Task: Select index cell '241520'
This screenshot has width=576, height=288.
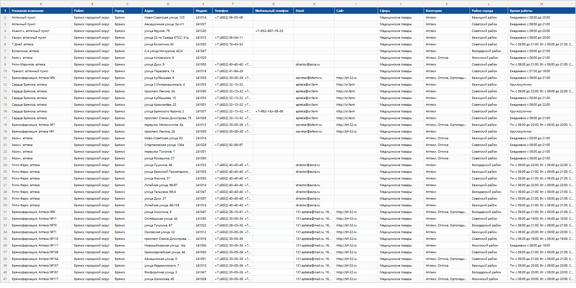Action: 203,31
